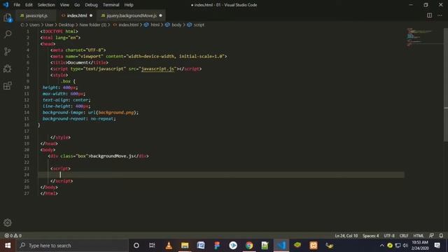Click the Desktop breadcrumb segment
Viewport: 448px width, 252px height.
pos(66,25)
